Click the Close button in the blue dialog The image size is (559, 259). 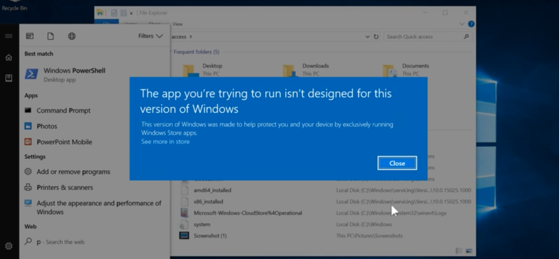pos(397,163)
